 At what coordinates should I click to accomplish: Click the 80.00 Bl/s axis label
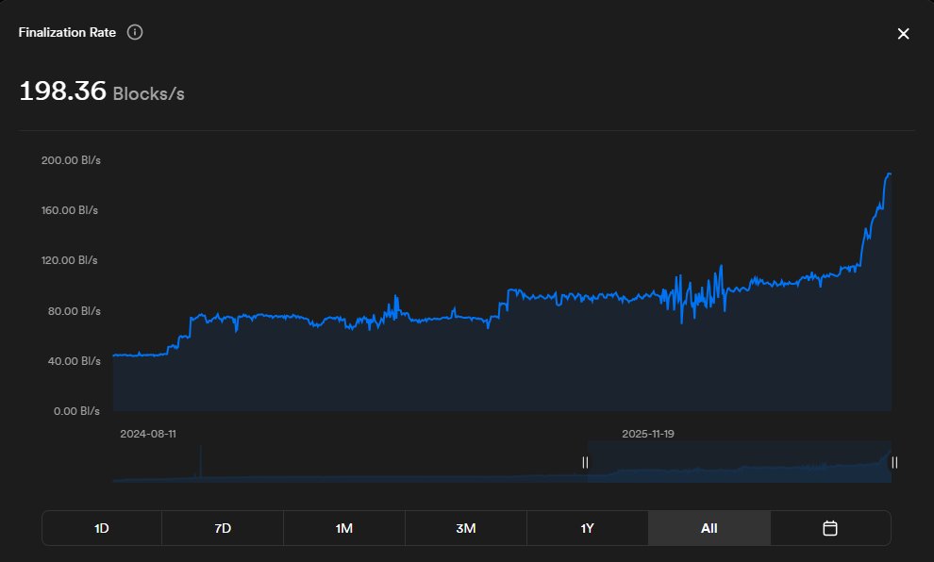(x=75, y=311)
